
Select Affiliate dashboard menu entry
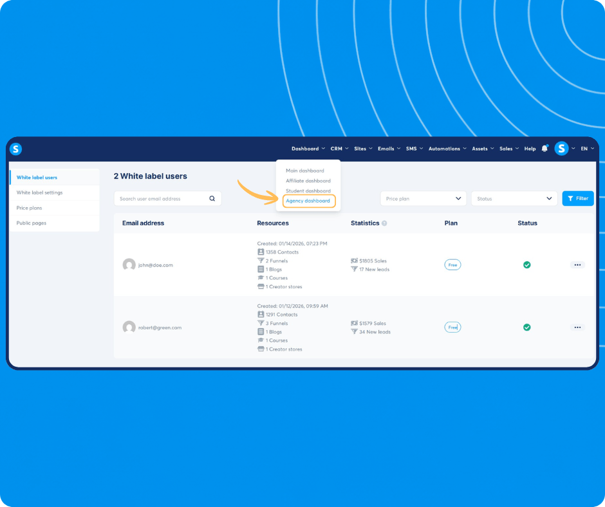(308, 181)
